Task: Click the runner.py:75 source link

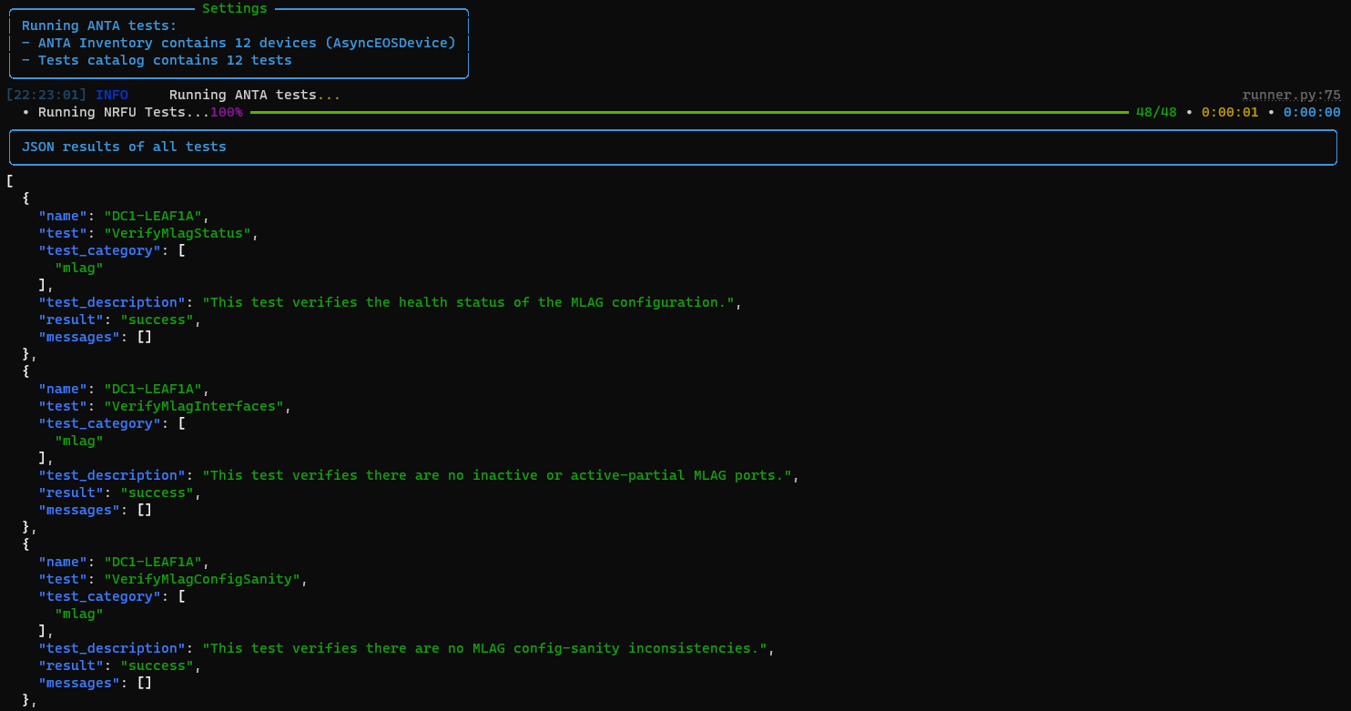Action: [1291, 95]
